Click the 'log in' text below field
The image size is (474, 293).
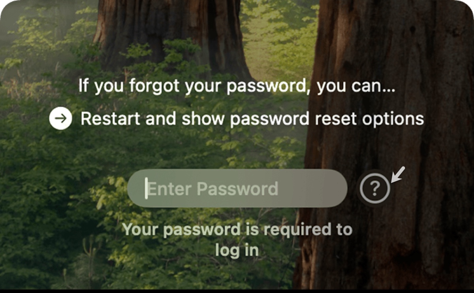[237, 250]
